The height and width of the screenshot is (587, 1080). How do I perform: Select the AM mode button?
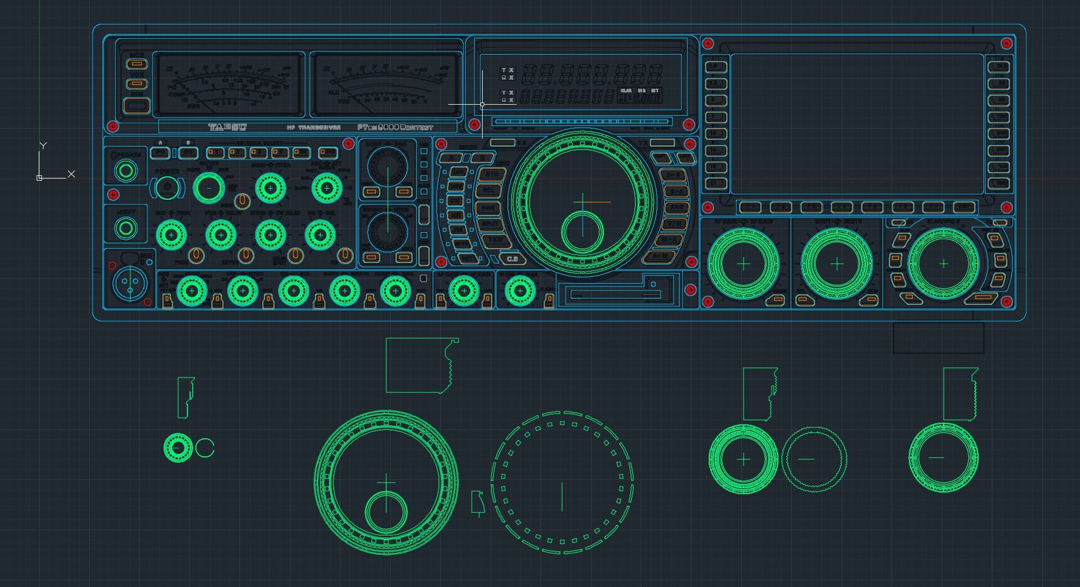pos(455,216)
